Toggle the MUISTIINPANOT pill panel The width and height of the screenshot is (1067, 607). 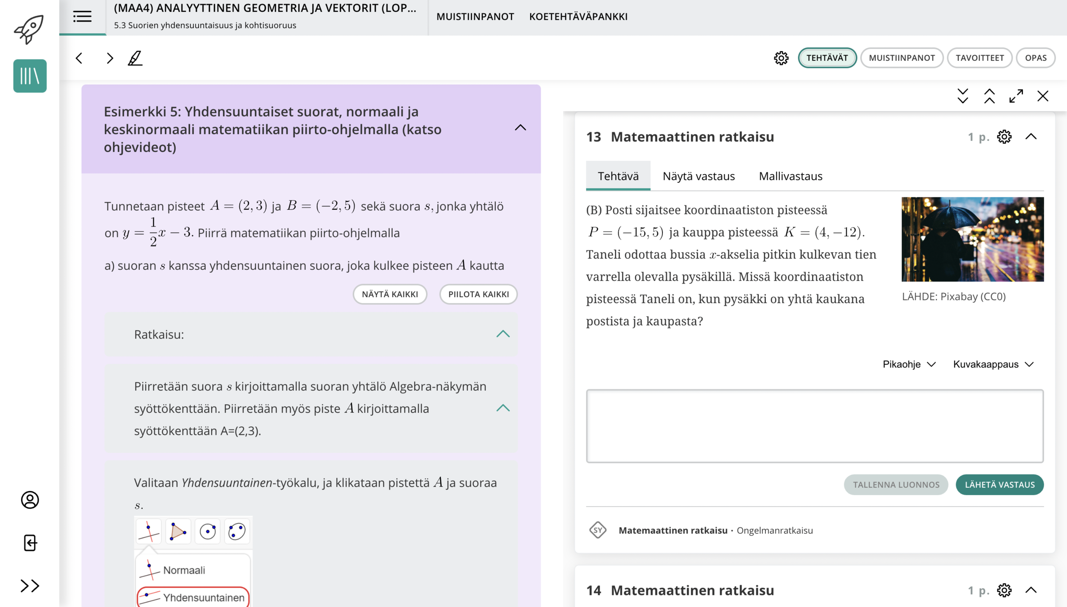[902, 58]
